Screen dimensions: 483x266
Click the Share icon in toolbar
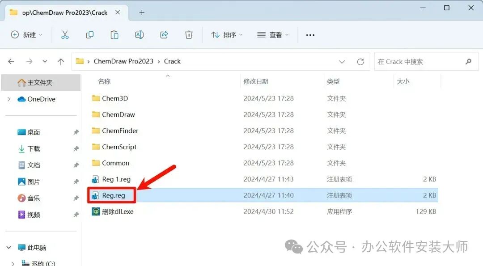(164, 35)
